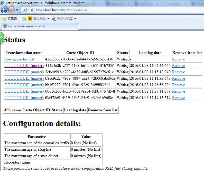This screenshot has width=204, height=171.
Task: Remove transformation with ID starting bb4f0977
Action: point(179,85)
